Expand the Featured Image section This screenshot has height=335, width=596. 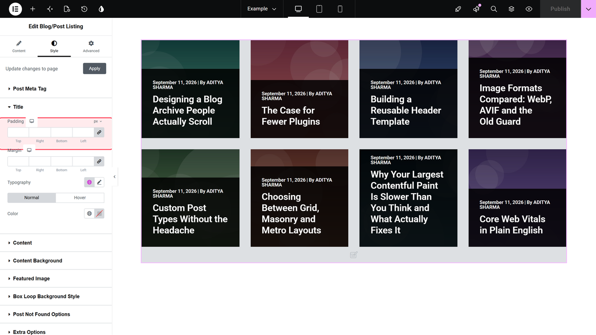[x=56, y=278]
